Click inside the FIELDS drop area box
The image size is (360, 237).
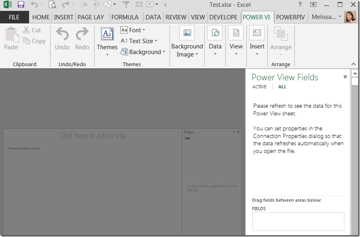pyautogui.click(x=298, y=221)
